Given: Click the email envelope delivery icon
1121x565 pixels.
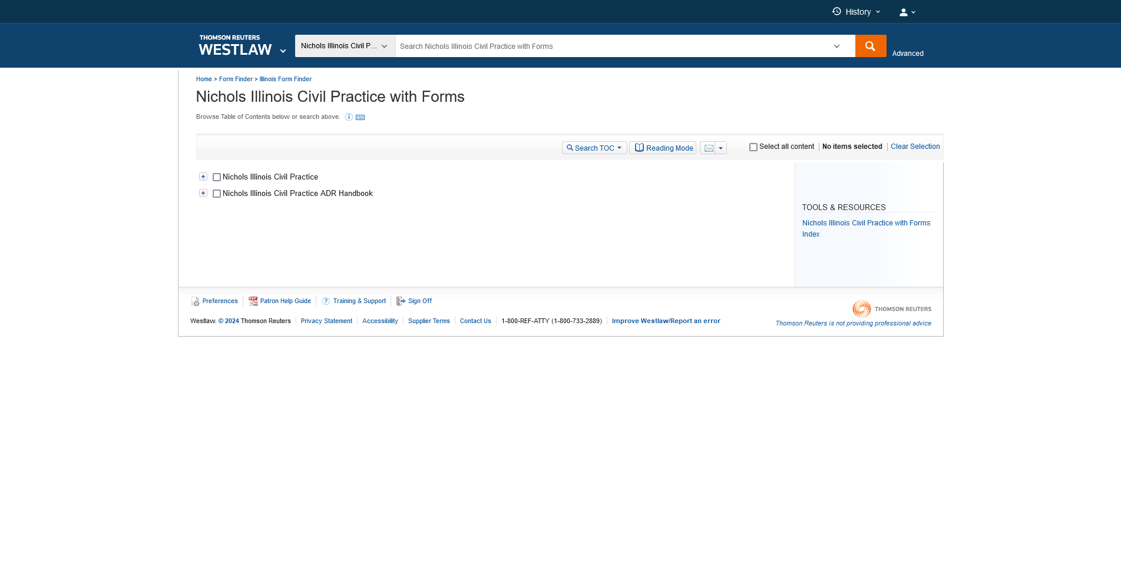Looking at the screenshot, I should (708, 148).
